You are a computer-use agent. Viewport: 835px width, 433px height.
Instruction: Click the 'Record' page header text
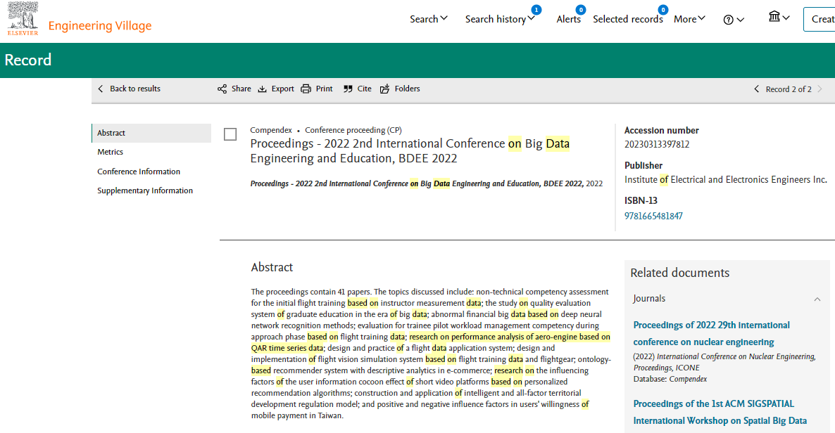pyautogui.click(x=28, y=60)
